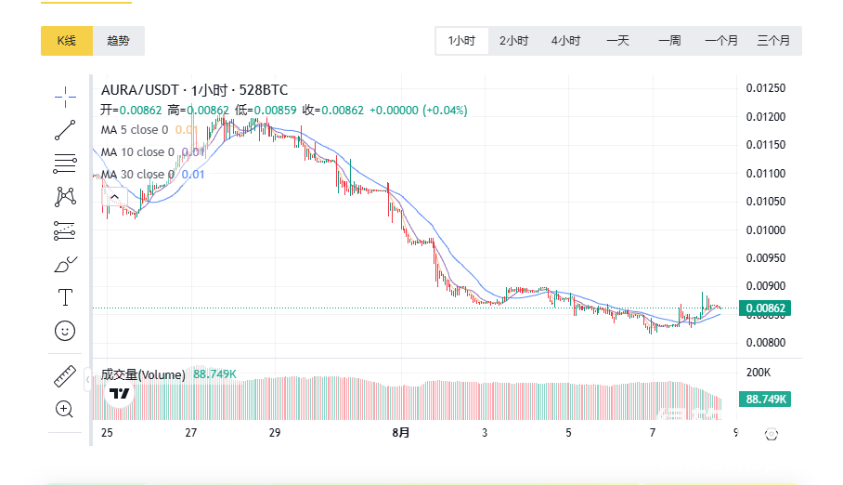Open chart settings gear at bottom right
This screenshot has height=485, width=843.
tap(771, 434)
